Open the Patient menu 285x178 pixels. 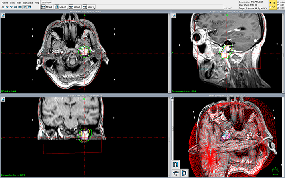5,3
